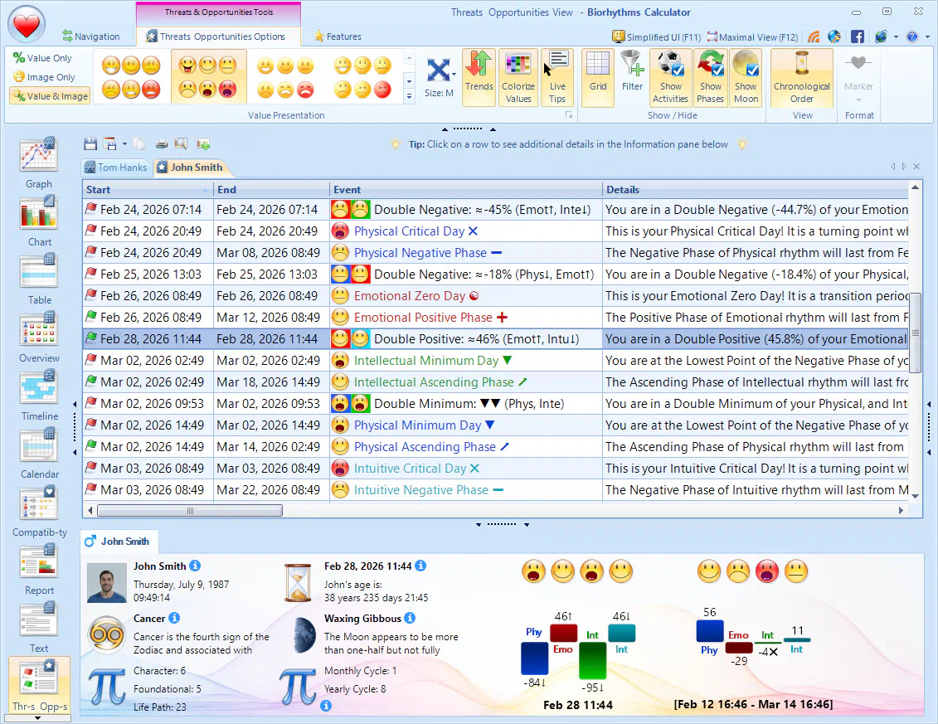Image resolution: width=938 pixels, height=724 pixels.
Task: Open the Graph view in sidebar
Action: [x=38, y=162]
